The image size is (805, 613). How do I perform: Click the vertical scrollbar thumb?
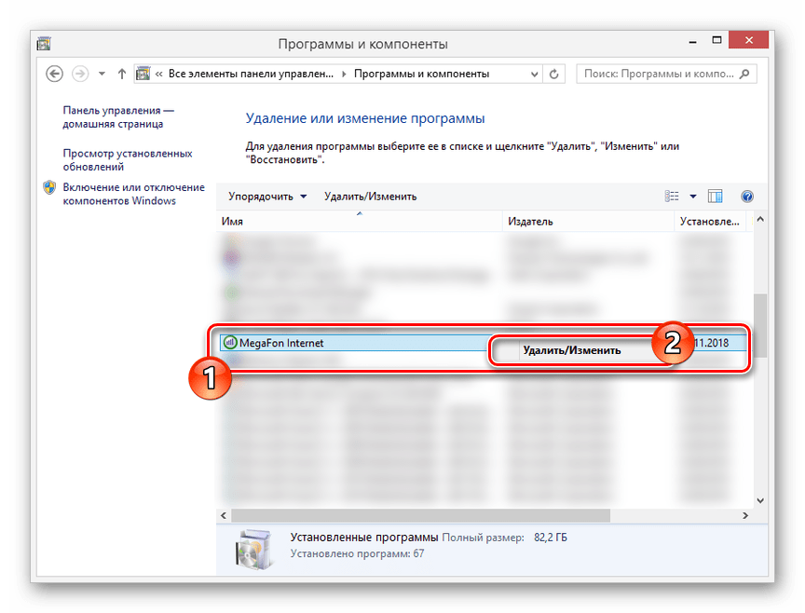pyautogui.click(x=760, y=325)
